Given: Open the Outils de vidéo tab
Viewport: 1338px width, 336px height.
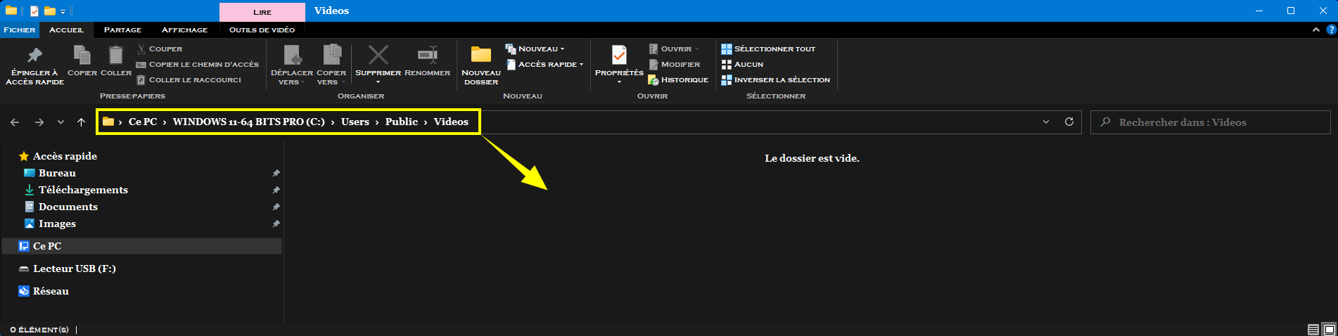Looking at the screenshot, I should point(262,30).
